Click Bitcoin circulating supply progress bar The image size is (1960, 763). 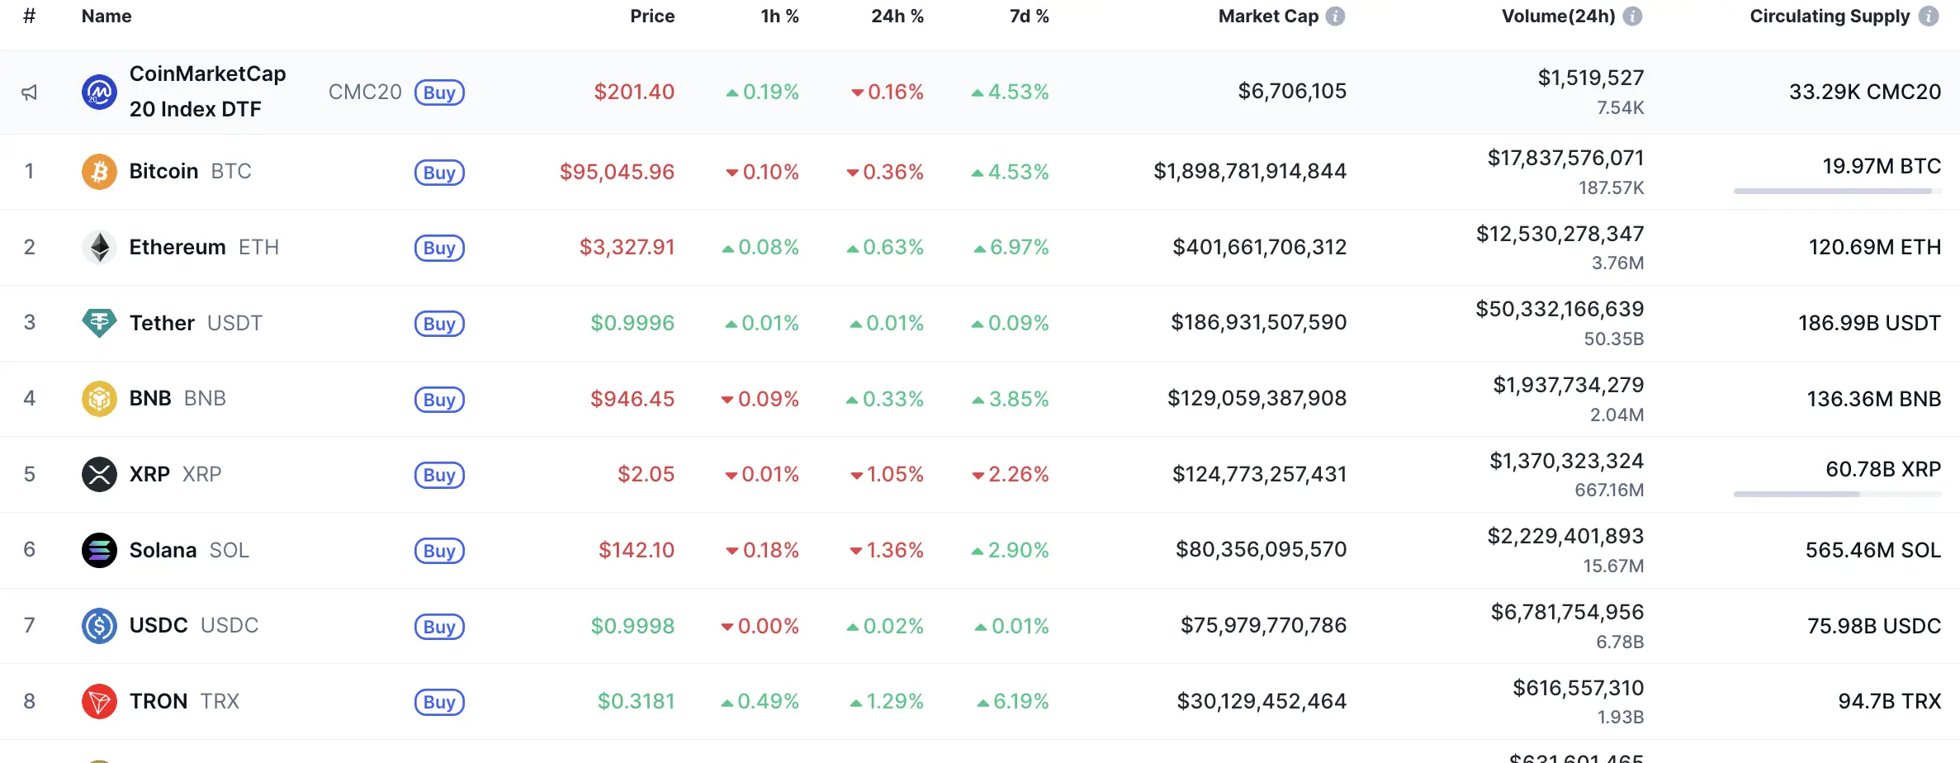tap(1837, 192)
